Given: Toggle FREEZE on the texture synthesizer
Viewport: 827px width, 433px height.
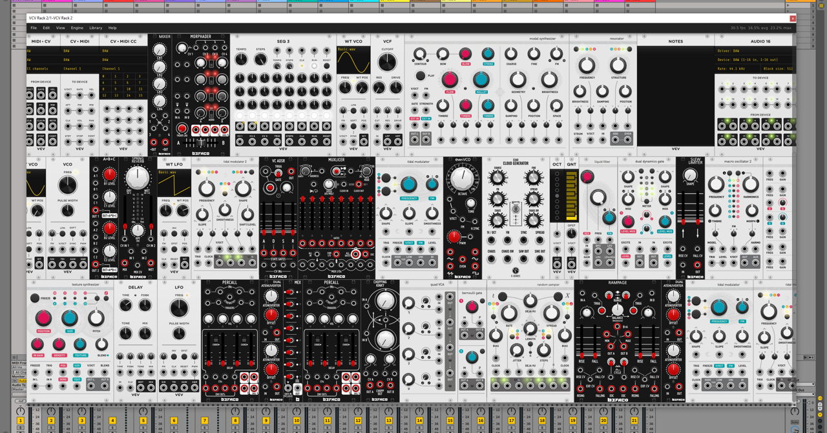Looking at the screenshot, I should point(34,299).
